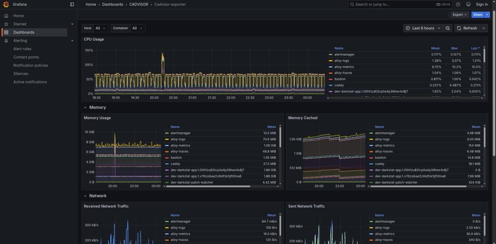Open the Last 6 hours time picker
This screenshot has height=244, width=496.
point(423,28)
